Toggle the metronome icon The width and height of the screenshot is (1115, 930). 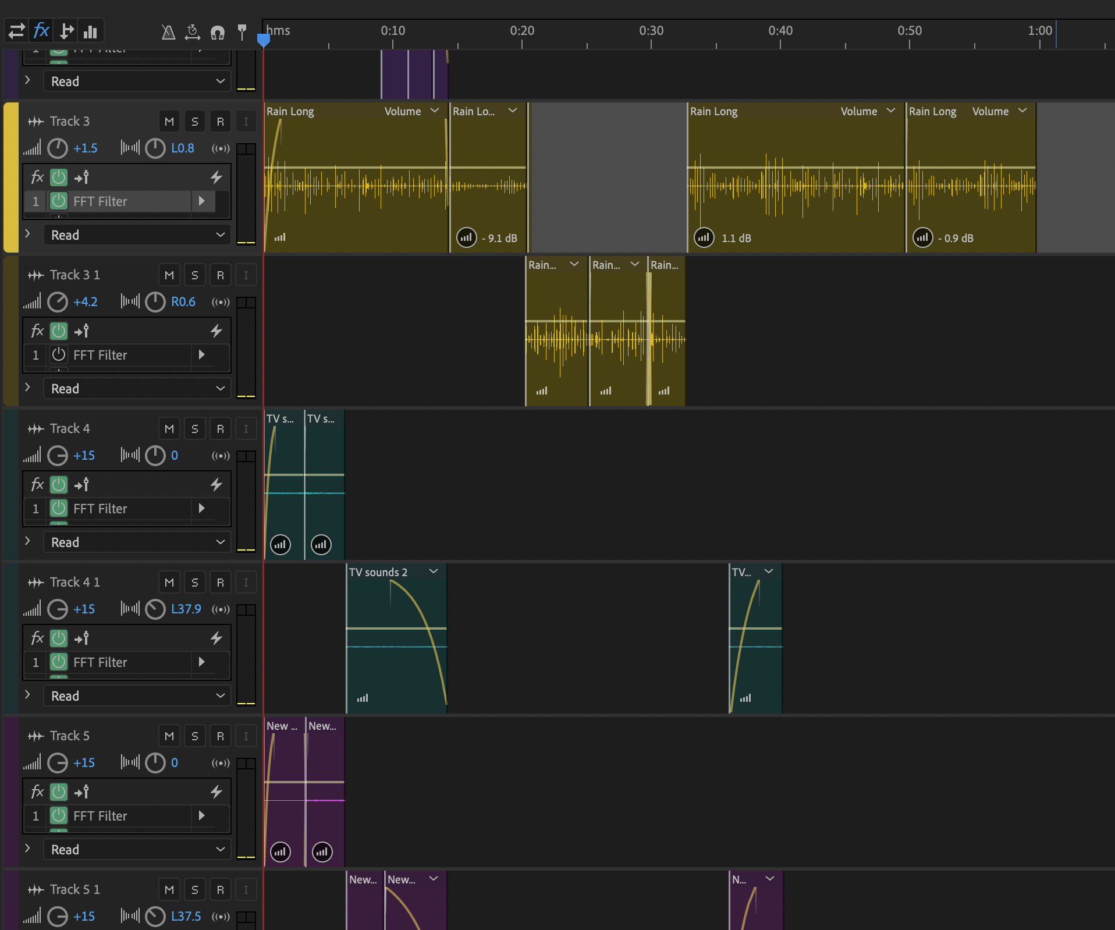tap(168, 32)
